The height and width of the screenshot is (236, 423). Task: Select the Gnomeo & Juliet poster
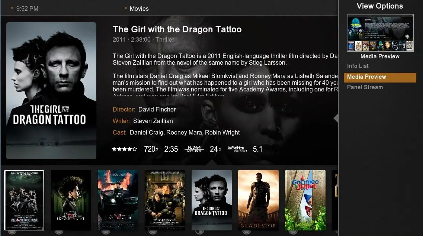coord(305,200)
